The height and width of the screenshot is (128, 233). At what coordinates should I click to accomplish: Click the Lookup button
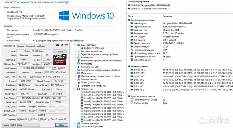[60, 51]
